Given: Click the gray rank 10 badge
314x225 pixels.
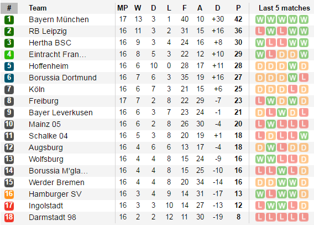Looking at the screenshot, I should coord(9,125).
